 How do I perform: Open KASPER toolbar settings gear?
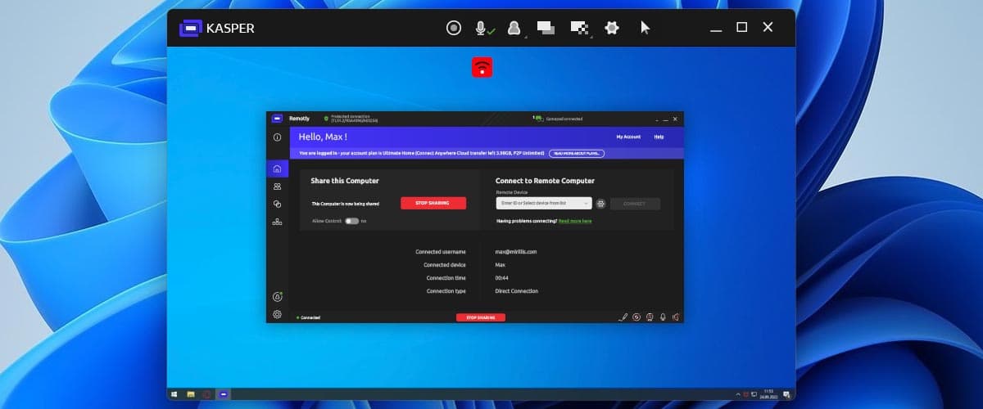(x=612, y=28)
